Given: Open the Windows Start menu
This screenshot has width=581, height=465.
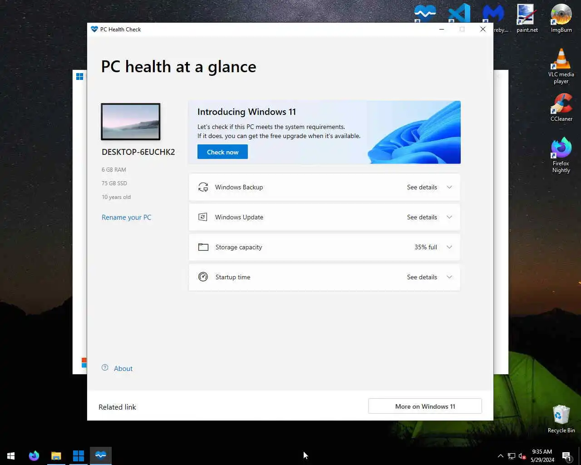Looking at the screenshot, I should coord(11,455).
